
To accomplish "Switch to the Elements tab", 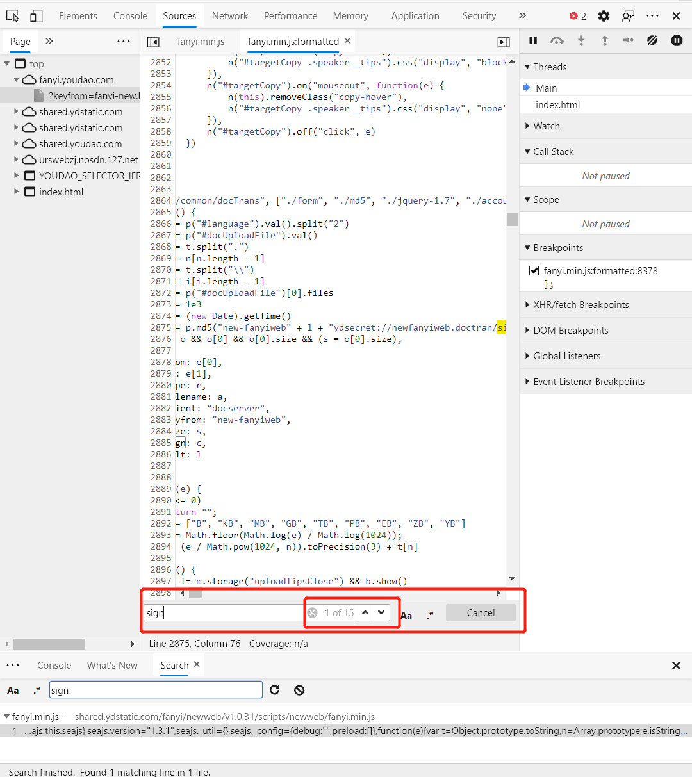I will [78, 16].
